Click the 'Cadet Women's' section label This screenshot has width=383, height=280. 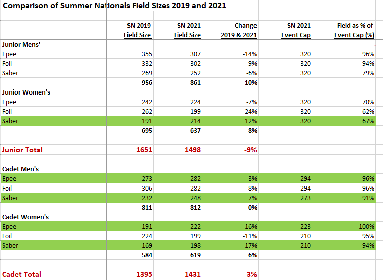point(25,217)
